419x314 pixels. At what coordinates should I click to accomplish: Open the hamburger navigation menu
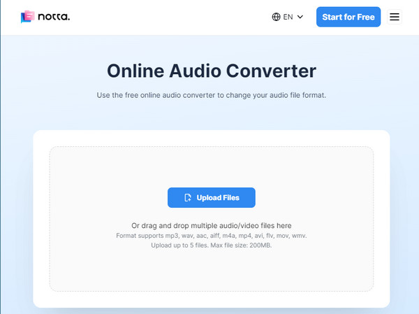pos(395,17)
